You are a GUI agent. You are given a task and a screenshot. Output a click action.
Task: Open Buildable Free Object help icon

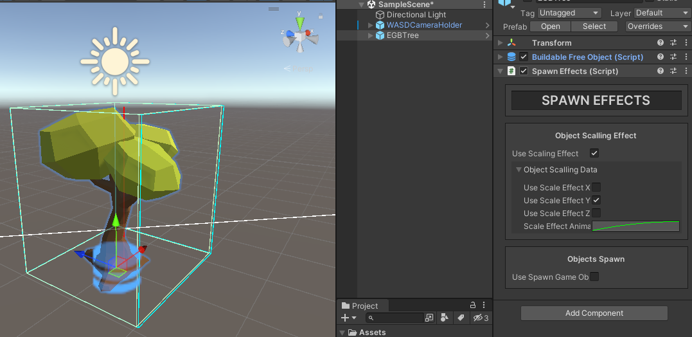pyautogui.click(x=661, y=57)
